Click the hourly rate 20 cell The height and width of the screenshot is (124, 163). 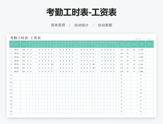coord(128,50)
